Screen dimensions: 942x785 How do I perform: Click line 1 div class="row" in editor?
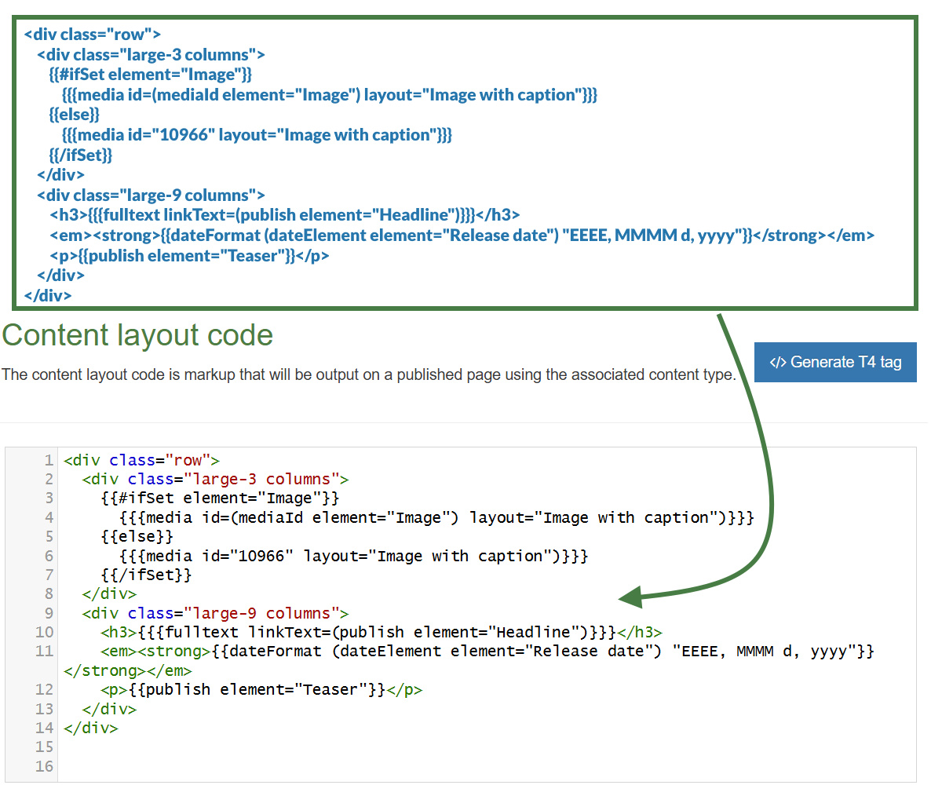click(141, 460)
